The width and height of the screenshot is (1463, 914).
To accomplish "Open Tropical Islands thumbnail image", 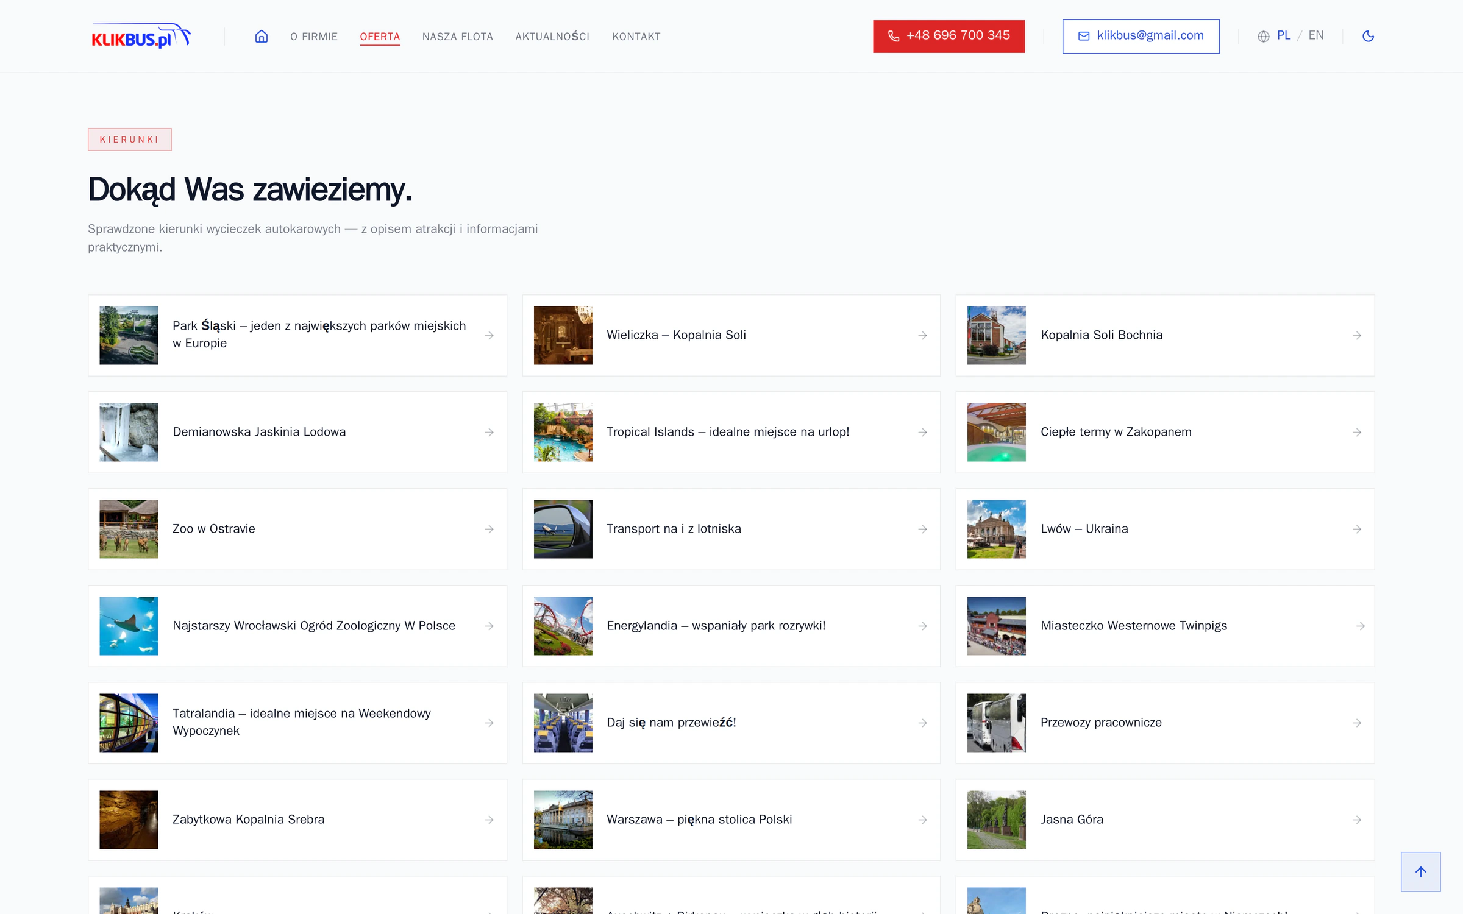I will tap(563, 432).
